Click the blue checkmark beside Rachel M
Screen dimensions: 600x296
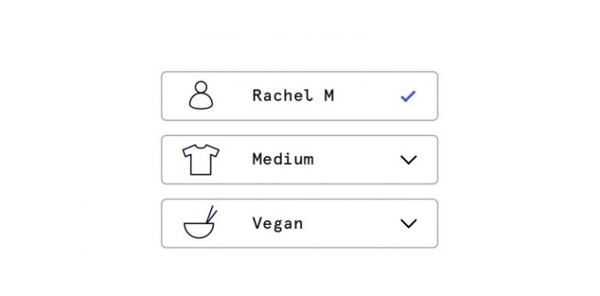408,96
